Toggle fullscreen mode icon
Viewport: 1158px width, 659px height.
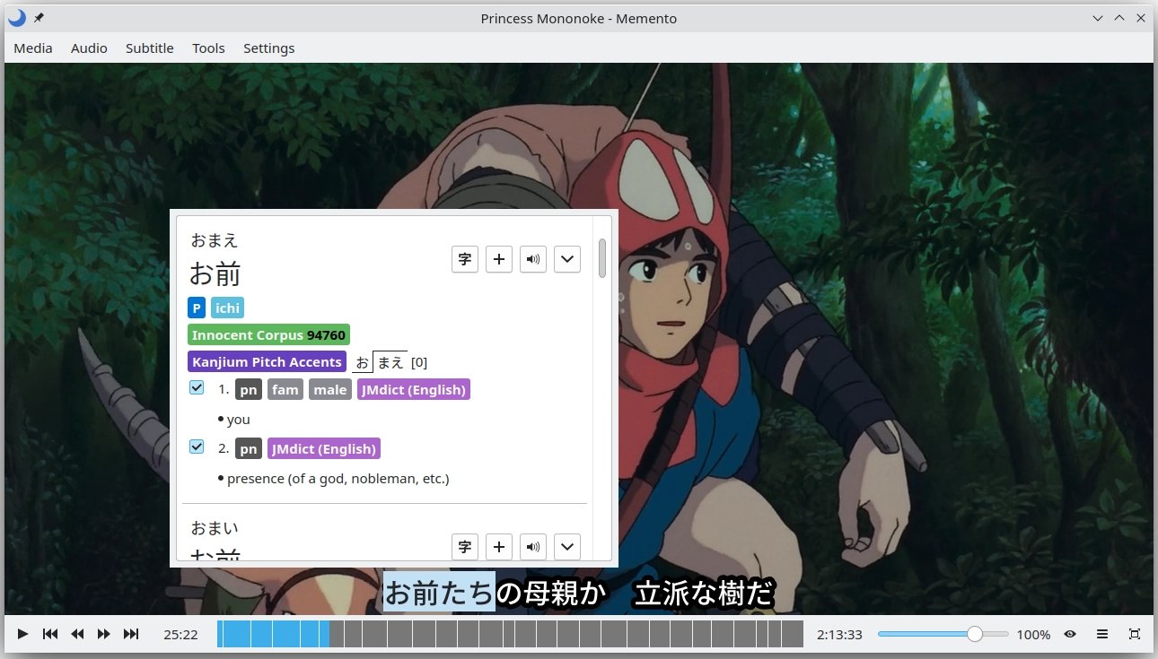[x=1135, y=634]
